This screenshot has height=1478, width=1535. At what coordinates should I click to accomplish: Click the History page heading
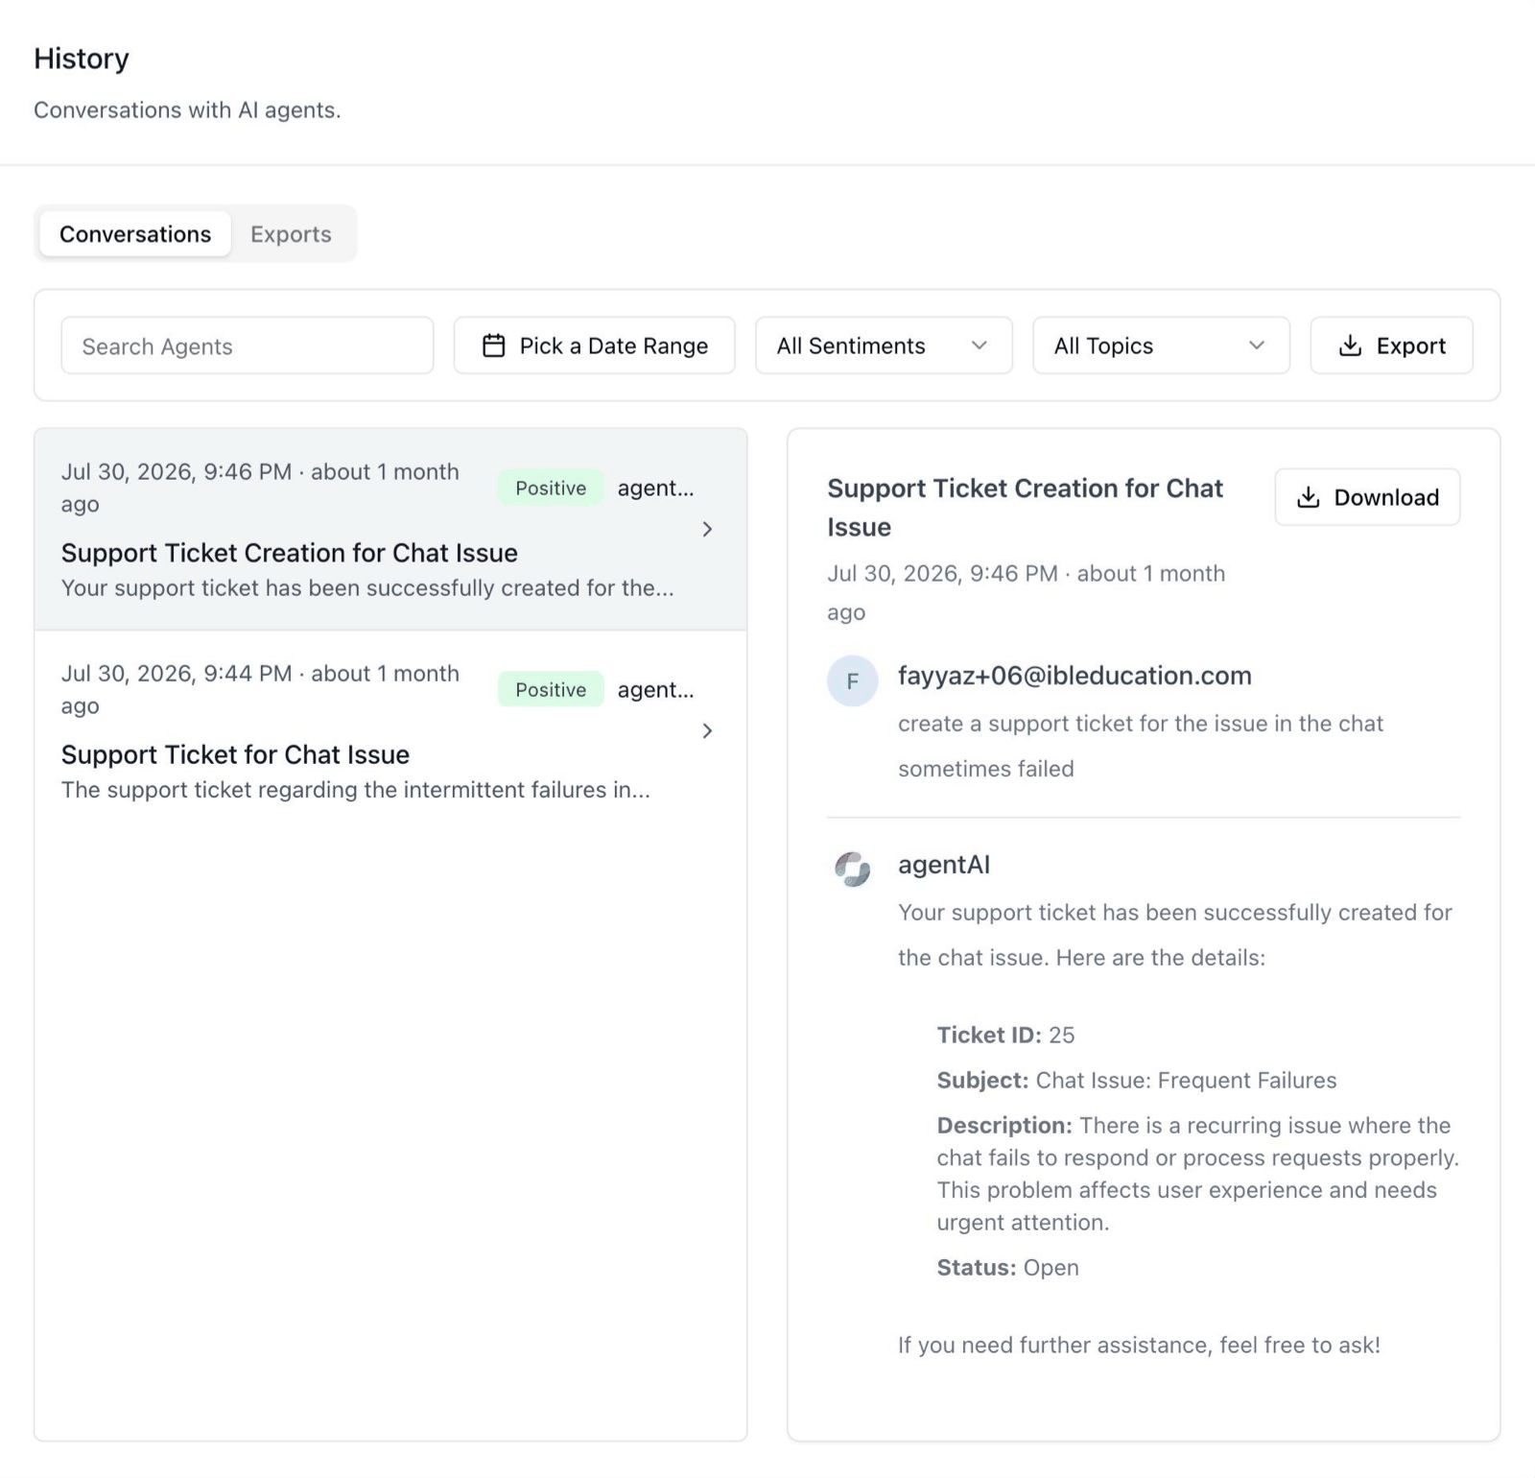click(x=82, y=59)
